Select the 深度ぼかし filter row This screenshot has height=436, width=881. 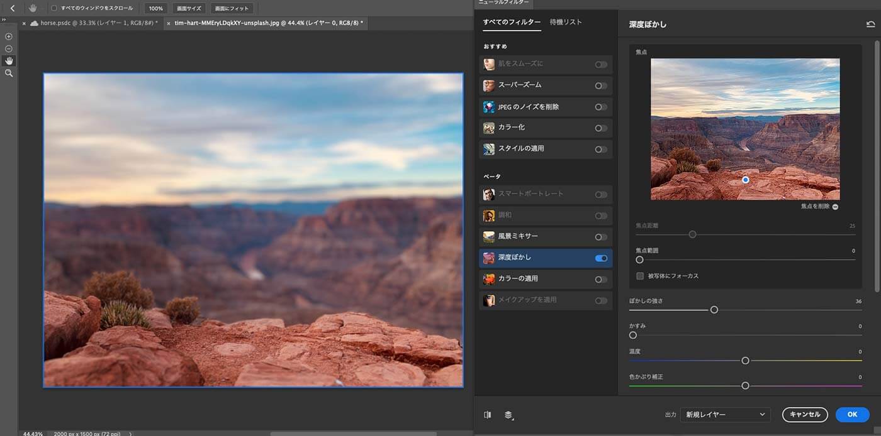click(546, 258)
